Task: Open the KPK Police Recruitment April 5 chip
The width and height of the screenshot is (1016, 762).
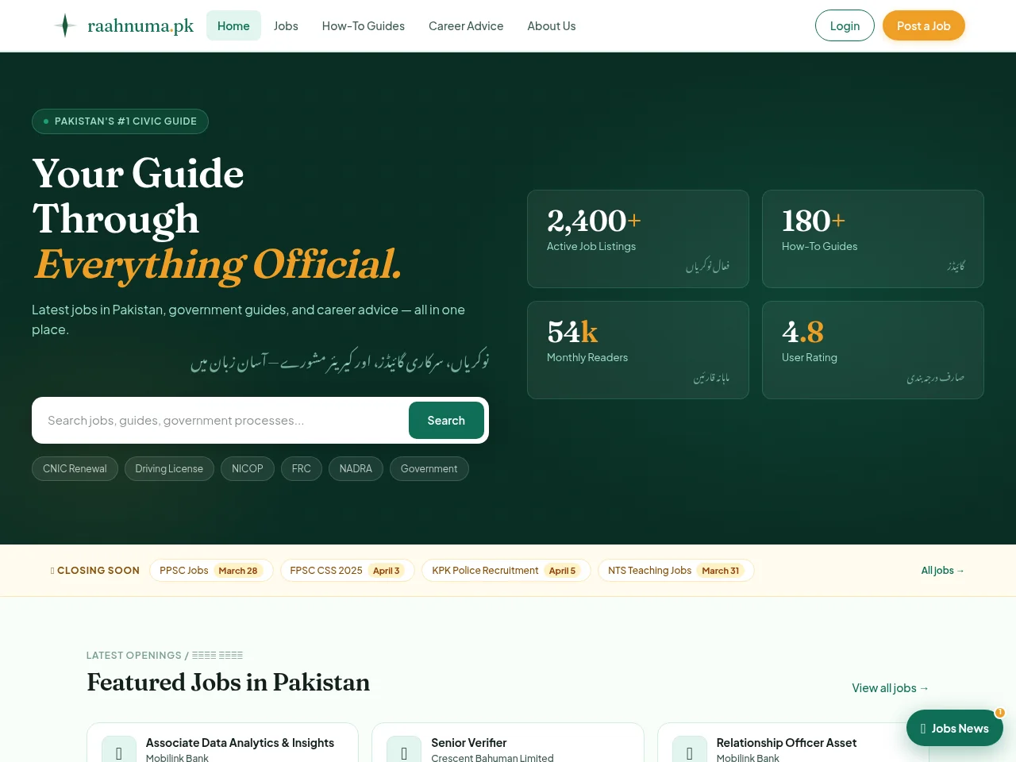Action: (x=506, y=571)
